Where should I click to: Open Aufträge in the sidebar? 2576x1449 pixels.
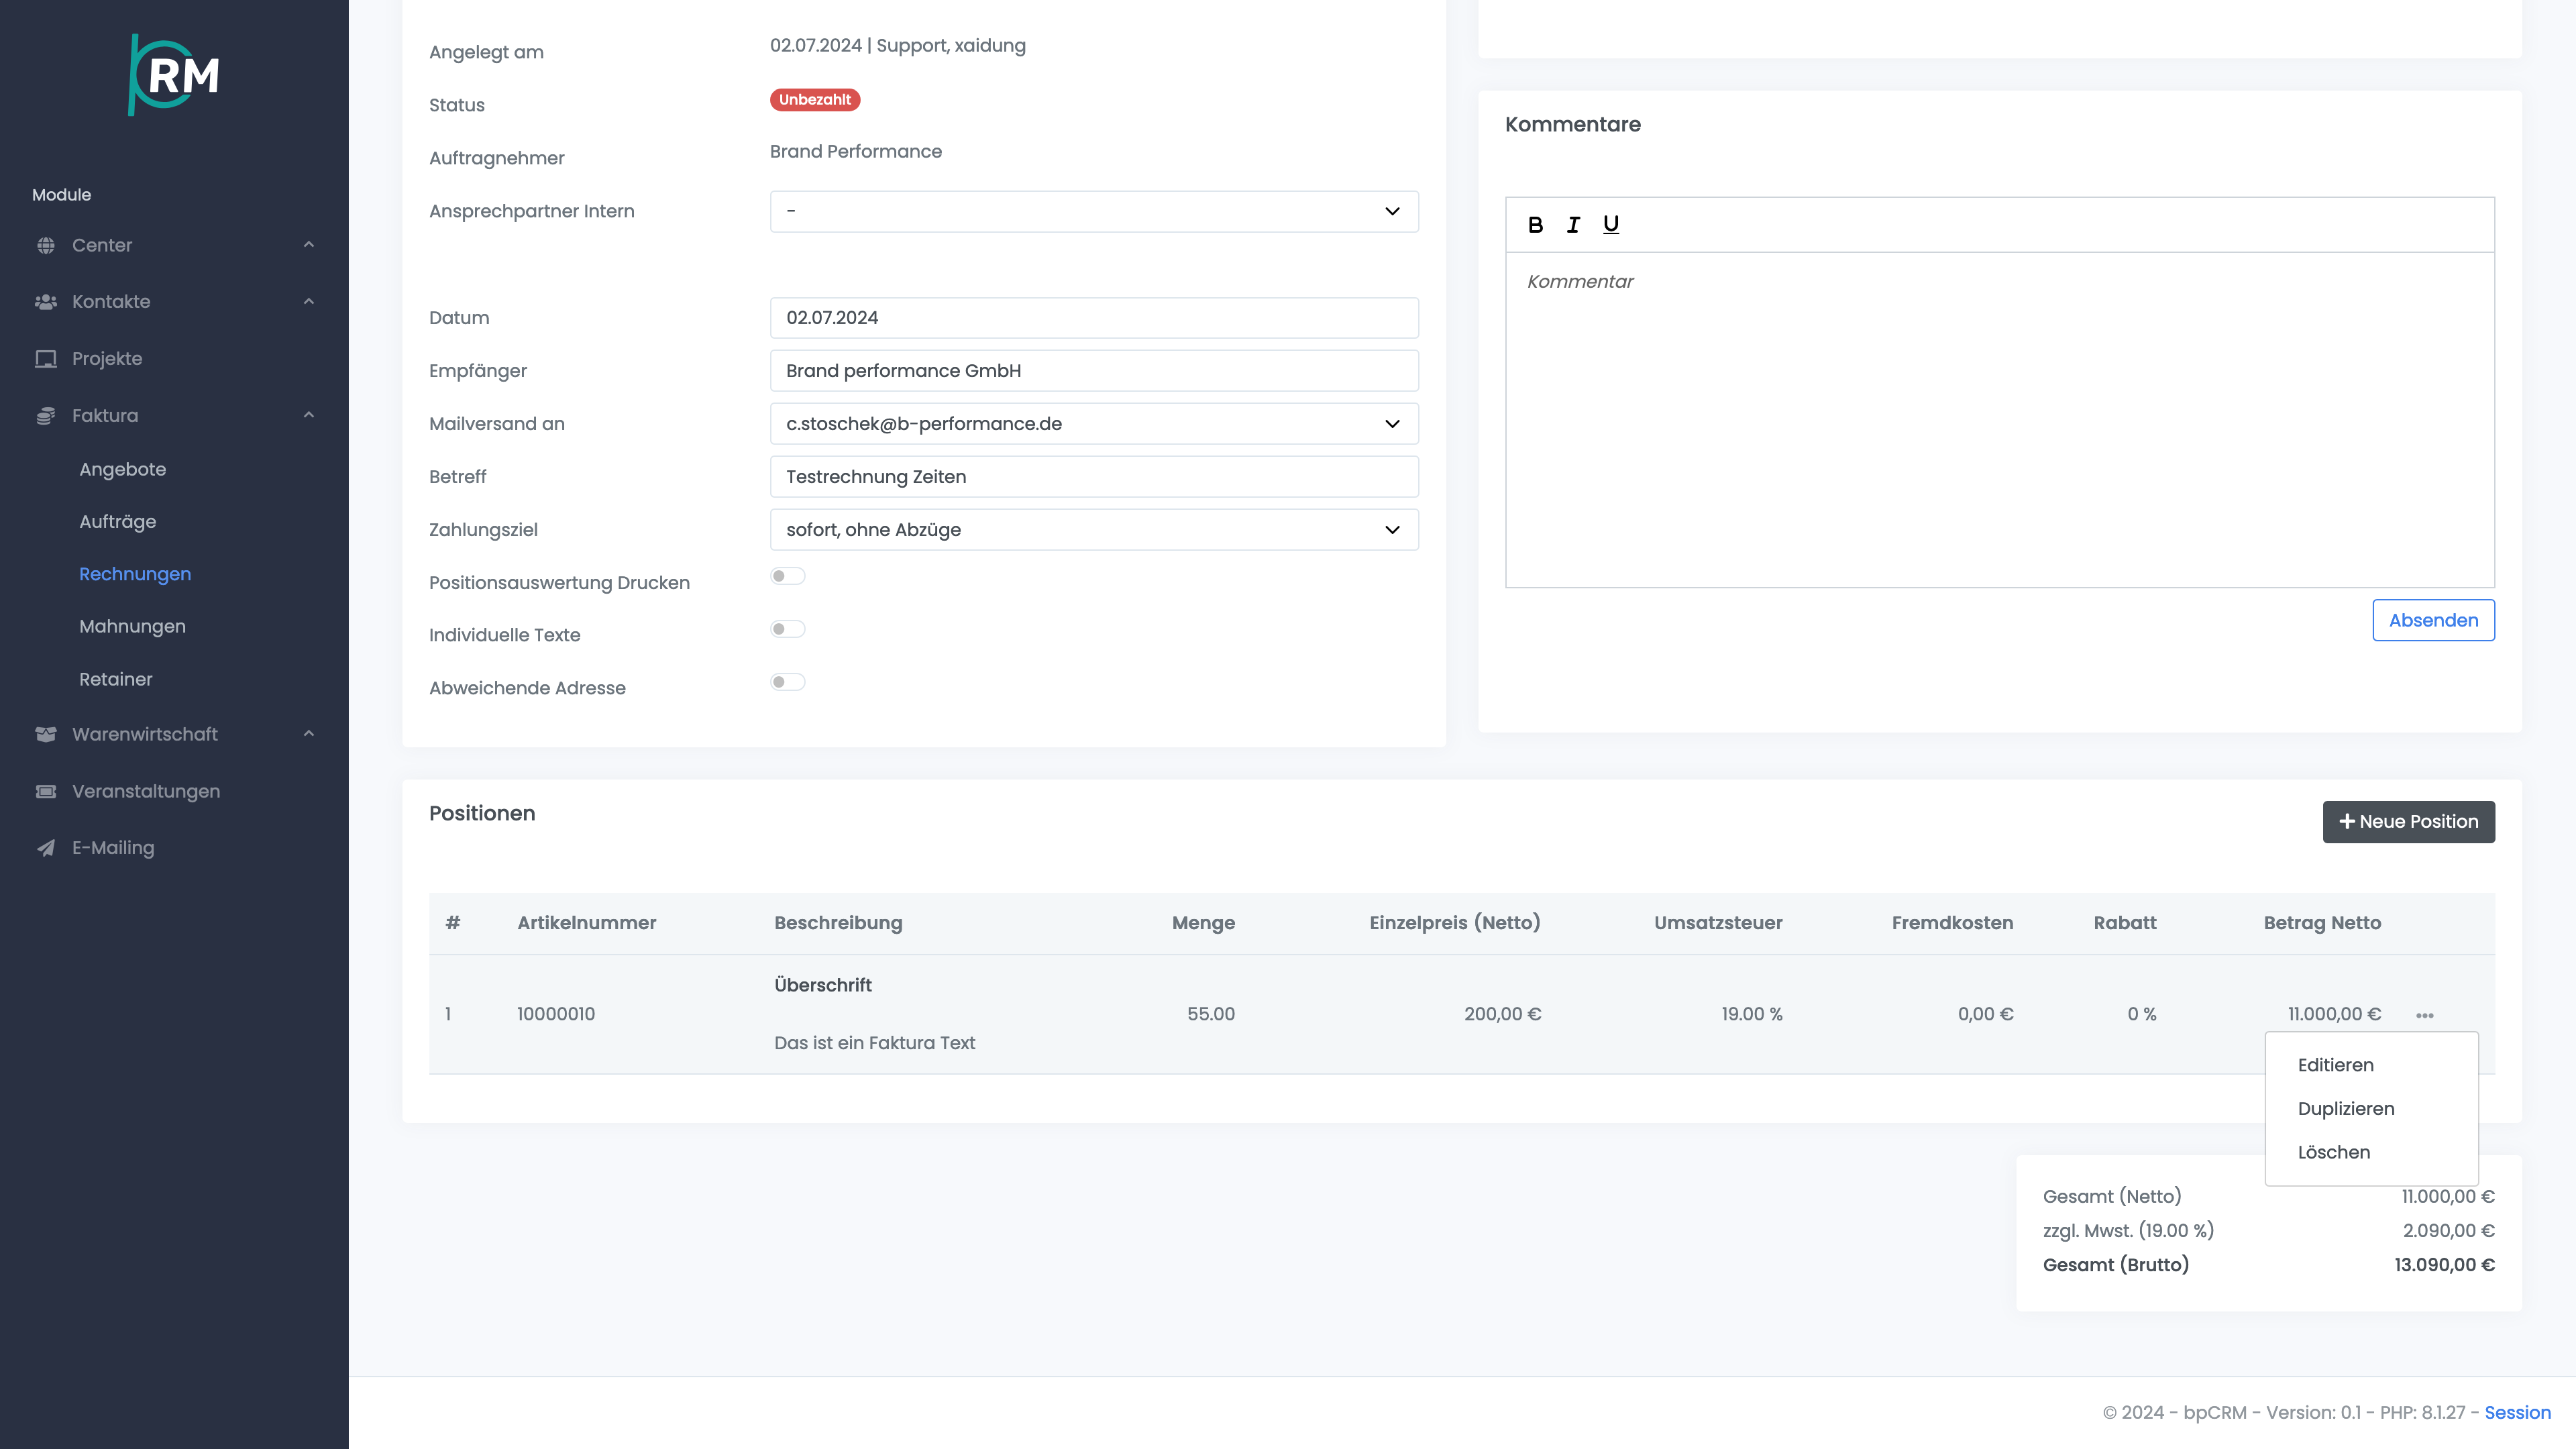(x=118, y=522)
